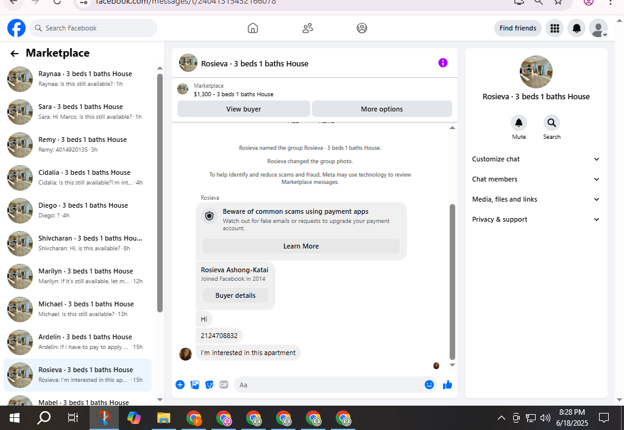Open Buyer details for Rosieva
Image resolution: width=624 pixels, height=430 pixels.
(x=235, y=295)
